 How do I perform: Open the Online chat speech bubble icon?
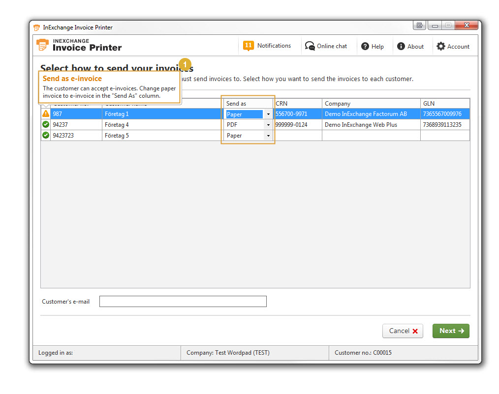pos(310,46)
